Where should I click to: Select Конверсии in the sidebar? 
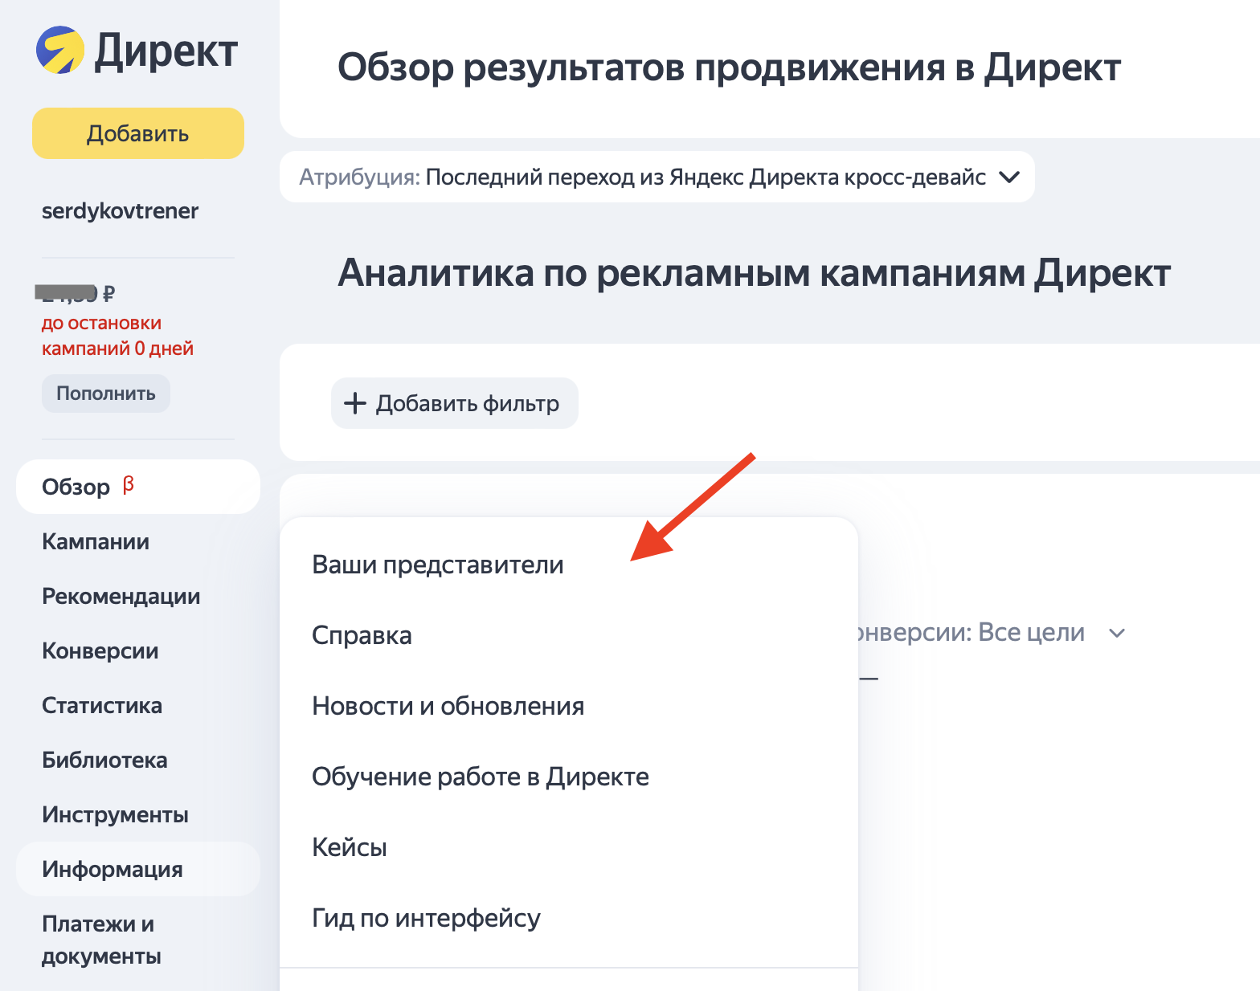click(x=100, y=650)
